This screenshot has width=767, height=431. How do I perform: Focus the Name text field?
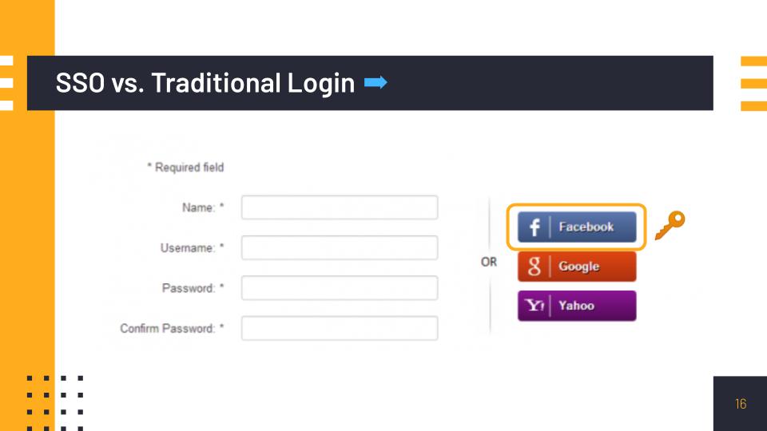(x=340, y=208)
